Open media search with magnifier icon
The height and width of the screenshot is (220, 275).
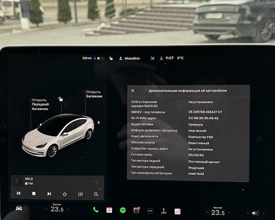click(96, 194)
